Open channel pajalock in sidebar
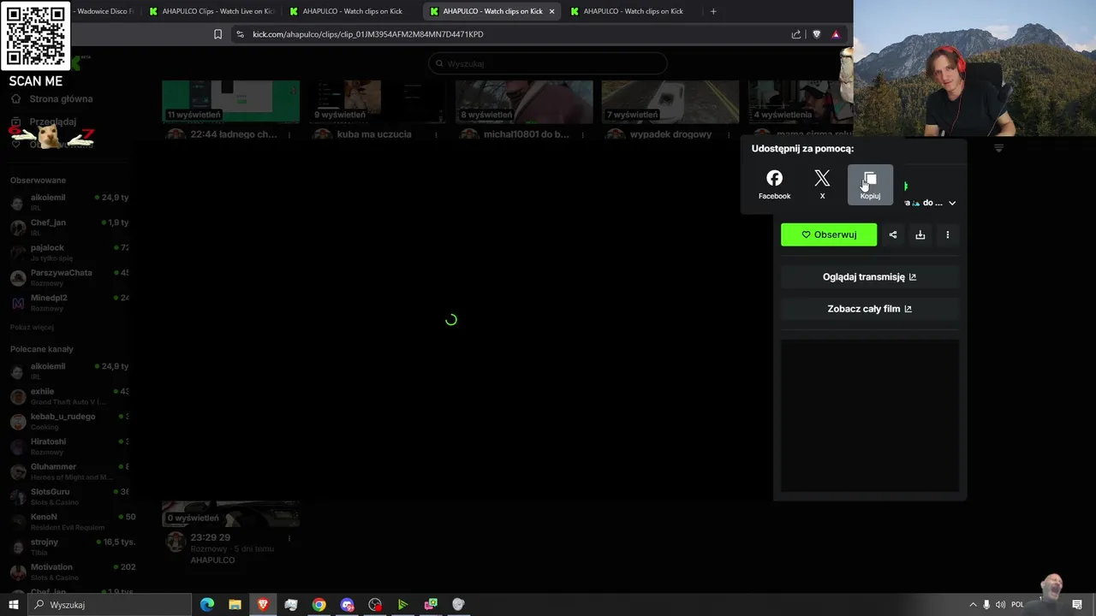Screen dimensions: 1096x616 point(68,252)
